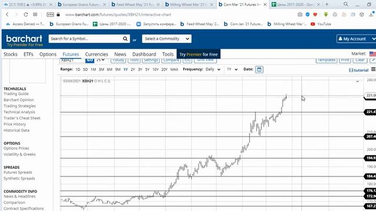Open the browser downloads icon
The height and width of the screenshot is (211, 376).
point(372,14)
